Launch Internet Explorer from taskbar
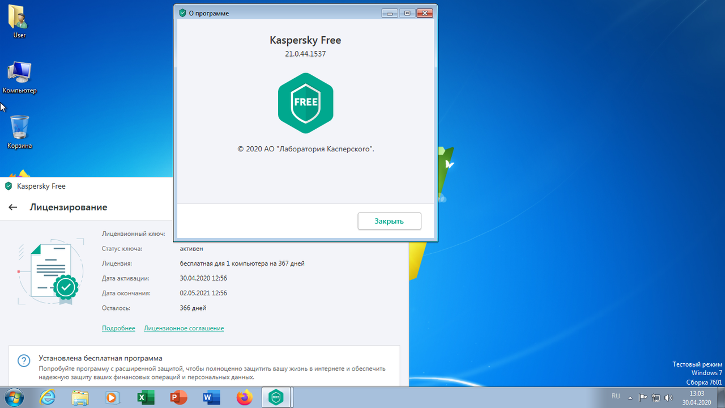The width and height of the screenshot is (725, 408). 47,398
